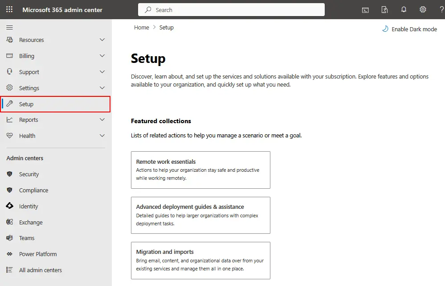The image size is (445, 286).
Task: Open the Power Platform admin center link
Action: click(38, 254)
